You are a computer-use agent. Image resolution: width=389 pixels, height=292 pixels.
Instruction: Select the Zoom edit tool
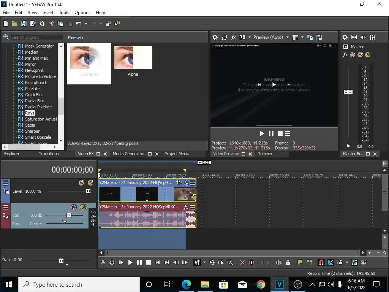[230, 262]
